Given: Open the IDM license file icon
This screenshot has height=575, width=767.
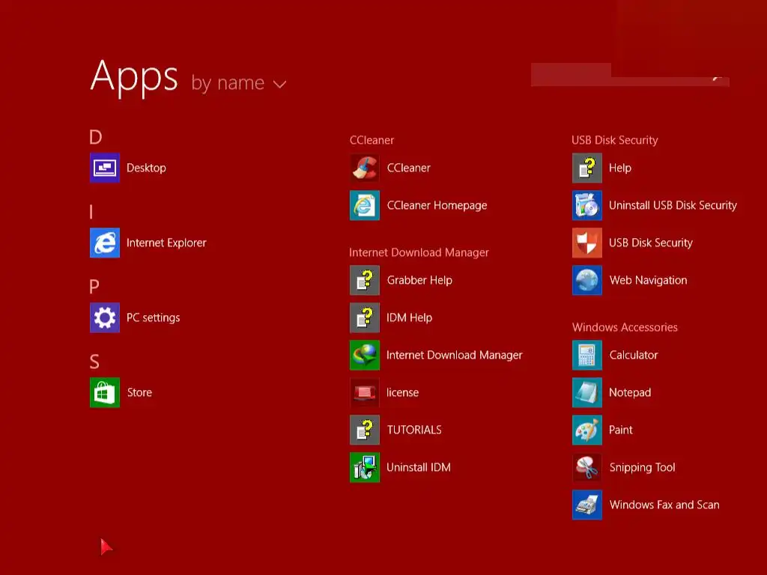Looking at the screenshot, I should point(365,392).
